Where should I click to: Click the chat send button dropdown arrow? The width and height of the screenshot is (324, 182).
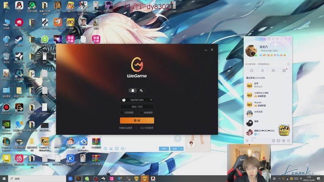pos(181,148)
